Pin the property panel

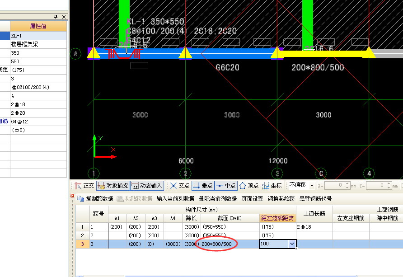pyautogui.click(x=56, y=17)
